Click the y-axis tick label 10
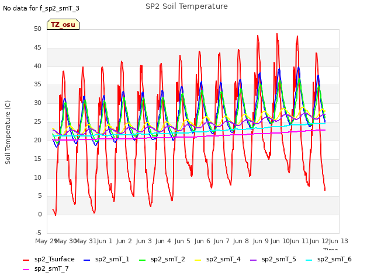 point(37,177)
